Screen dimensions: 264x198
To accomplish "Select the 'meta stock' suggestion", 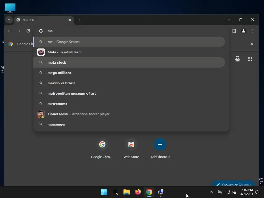I will (129, 62).
